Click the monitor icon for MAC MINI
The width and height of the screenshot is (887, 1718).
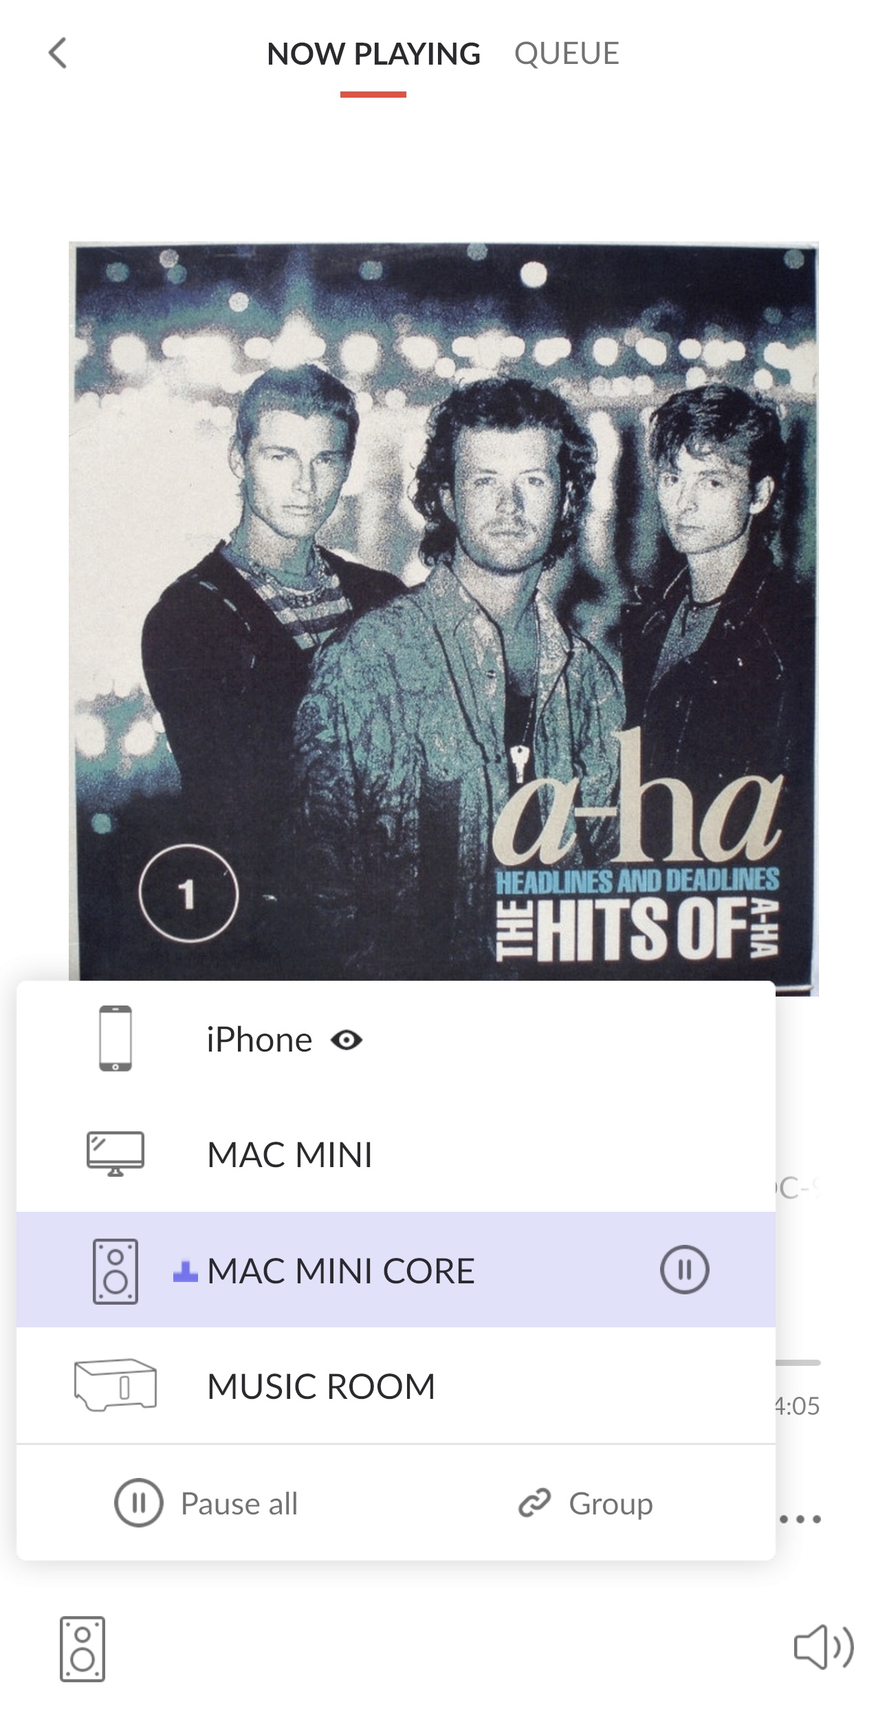(116, 1154)
